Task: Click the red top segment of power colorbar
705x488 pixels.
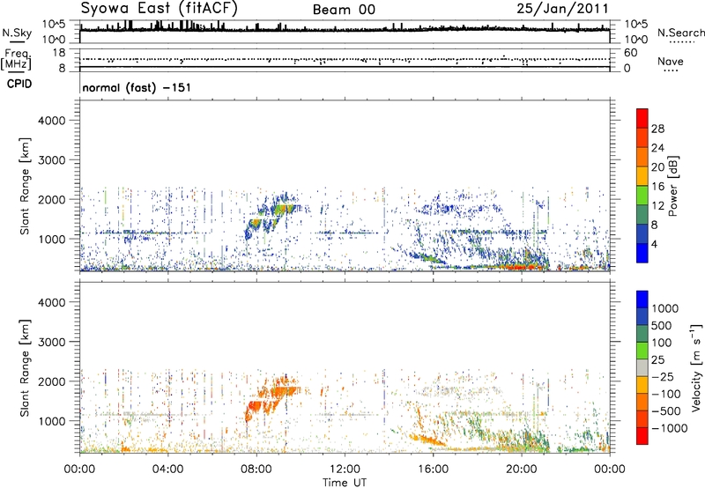Action: (642, 118)
